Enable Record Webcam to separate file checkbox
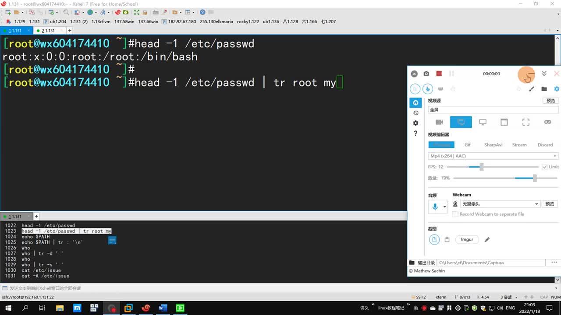The width and height of the screenshot is (561, 315). (455, 214)
